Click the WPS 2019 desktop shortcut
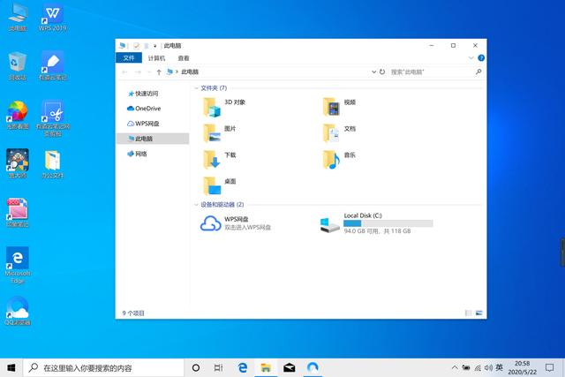Screen dimensions: 565x377 (53, 18)
